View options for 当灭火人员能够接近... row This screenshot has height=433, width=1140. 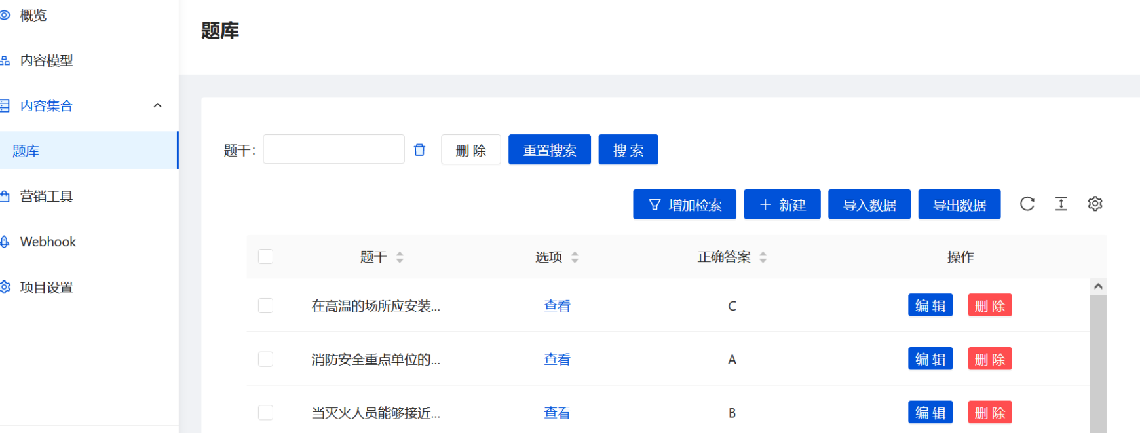tap(557, 413)
